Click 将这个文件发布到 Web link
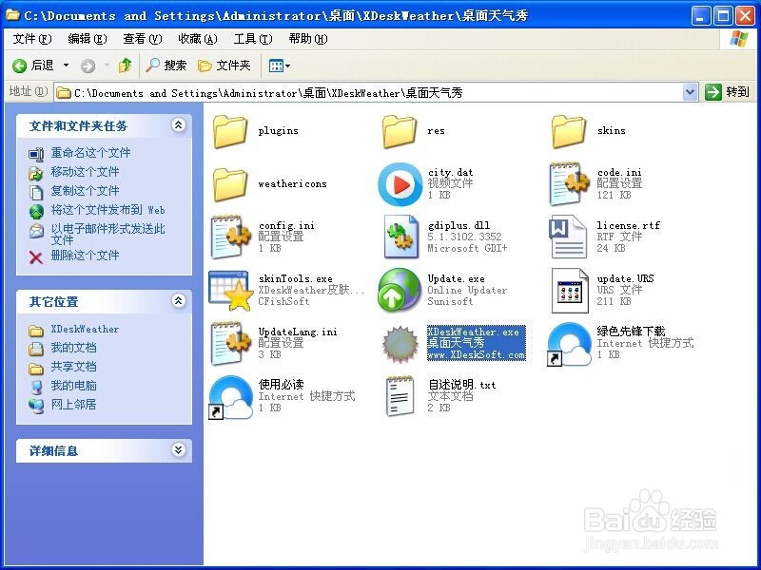This screenshot has height=570, width=761. [107, 210]
